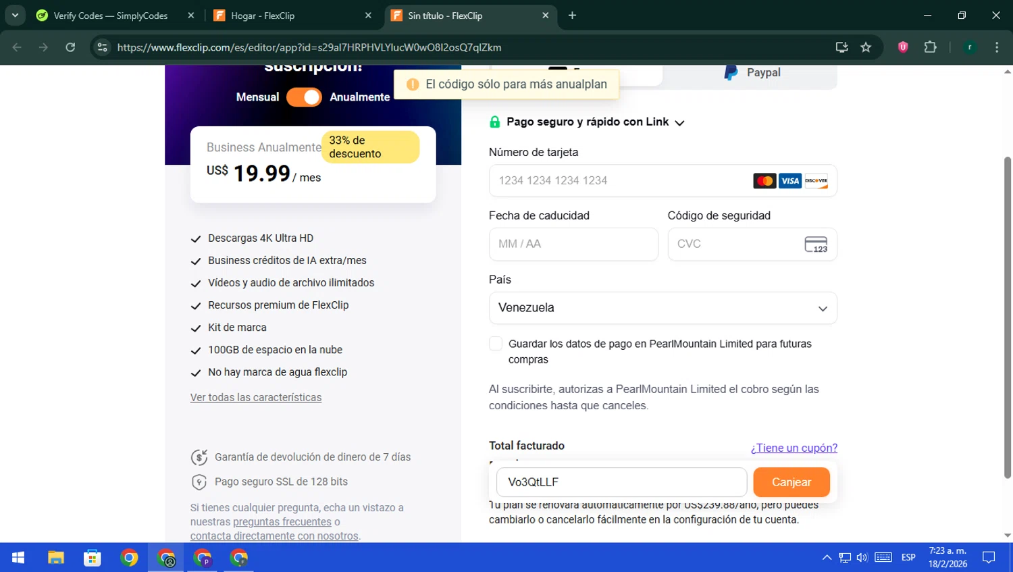Toggle the Mensual/Anualmente billing switch
Screen dimensions: 1013x572
pyautogui.click(x=304, y=97)
